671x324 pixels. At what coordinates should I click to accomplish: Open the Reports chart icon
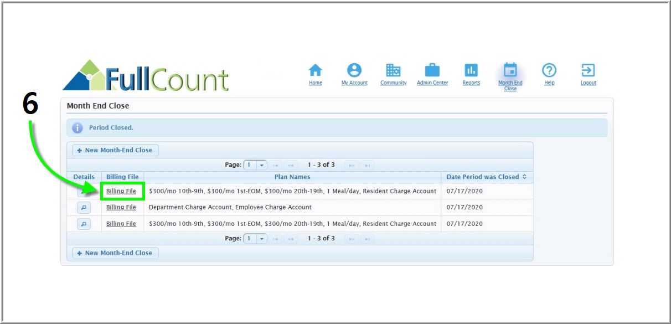[x=471, y=70]
